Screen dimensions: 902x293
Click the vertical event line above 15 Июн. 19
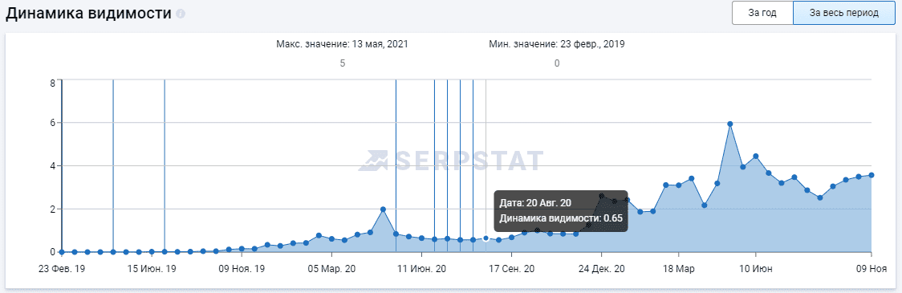click(x=165, y=165)
